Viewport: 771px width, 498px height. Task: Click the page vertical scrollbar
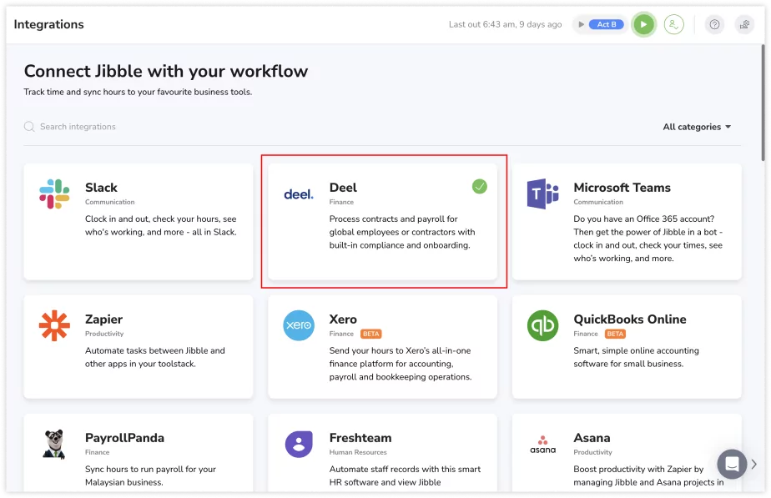tap(763, 103)
